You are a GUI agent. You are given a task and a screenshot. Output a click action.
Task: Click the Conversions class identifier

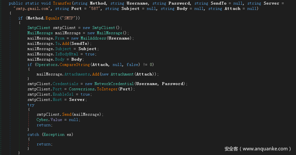pyautogui.click(x=82, y=89)
